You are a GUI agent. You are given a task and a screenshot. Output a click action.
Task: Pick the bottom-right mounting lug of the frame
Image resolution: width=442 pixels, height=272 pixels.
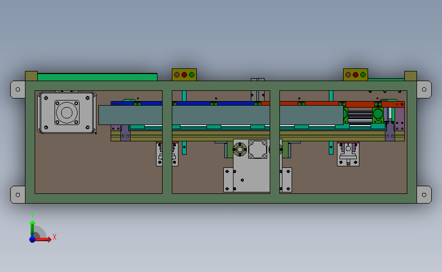[424, 195]
